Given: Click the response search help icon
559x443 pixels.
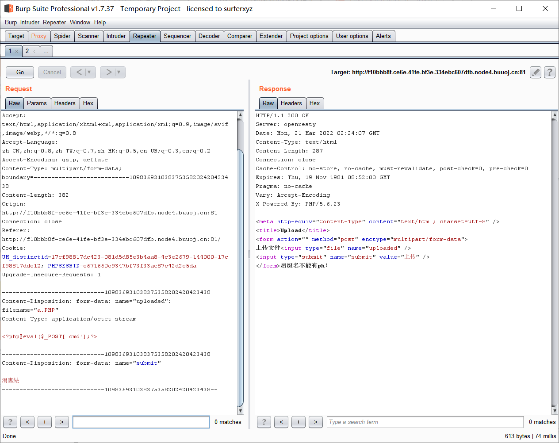Looking at the screenshot, I should coord(264,422).
